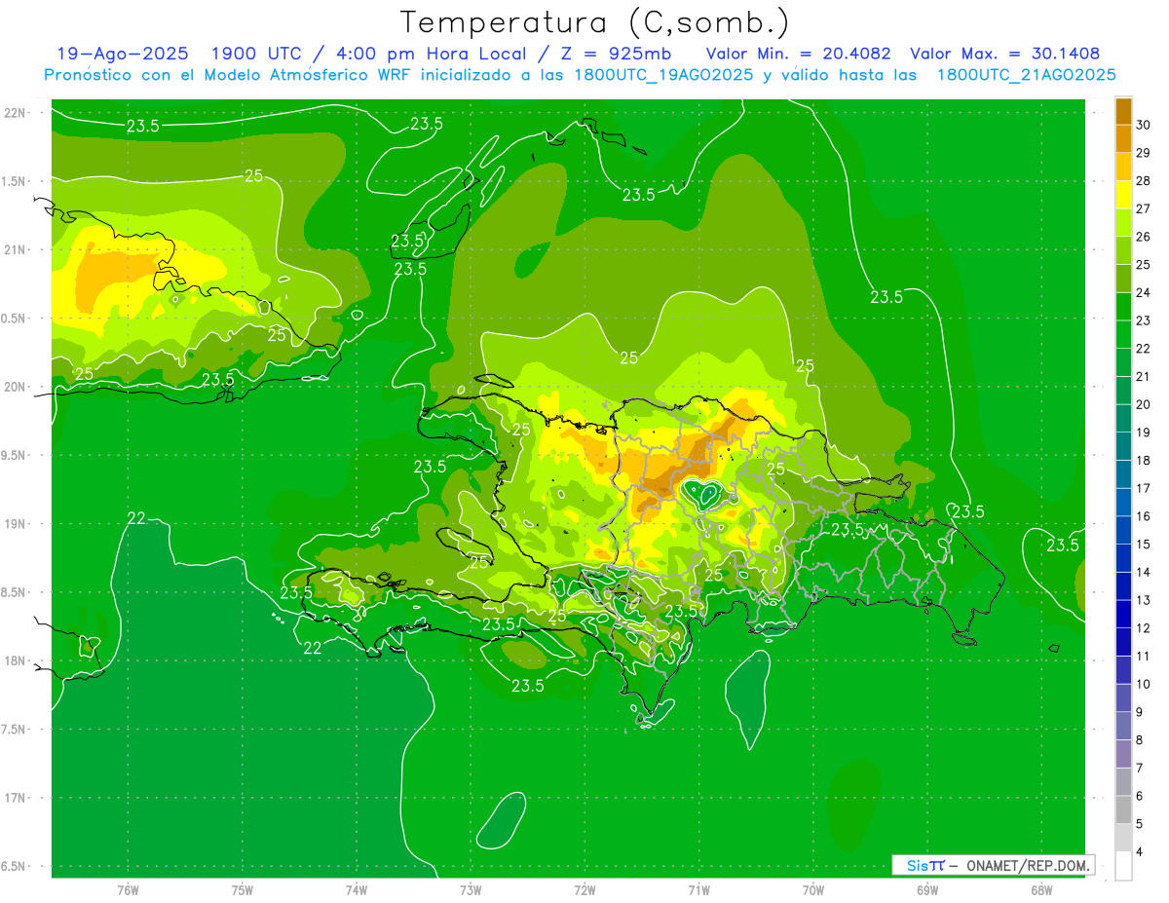Click the "Valor Max. = 30.1408" readout

(x=1004, y=54)
